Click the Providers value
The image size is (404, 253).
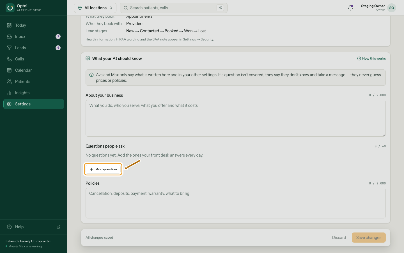click(135, 24)
